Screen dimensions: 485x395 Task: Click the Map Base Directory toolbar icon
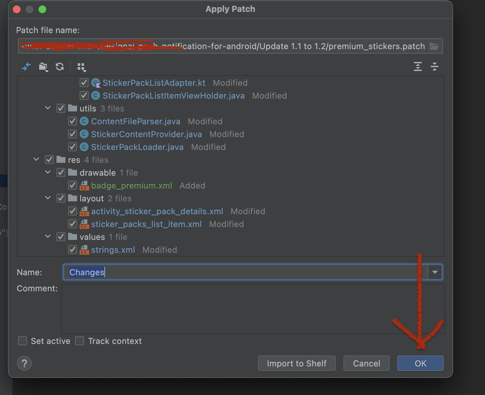43,67
